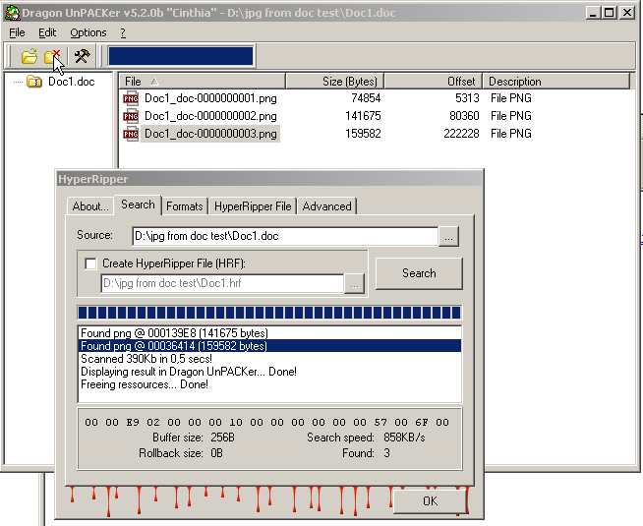Open the Options menu
The height and width of the screenshot is (526, 643).
(88, 32)
